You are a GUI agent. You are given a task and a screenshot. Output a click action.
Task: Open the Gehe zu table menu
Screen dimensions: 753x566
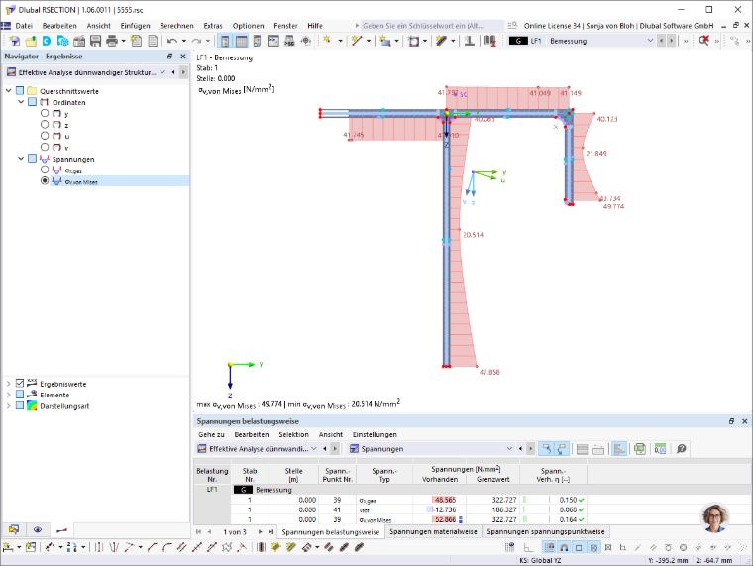tap(211, 434)
